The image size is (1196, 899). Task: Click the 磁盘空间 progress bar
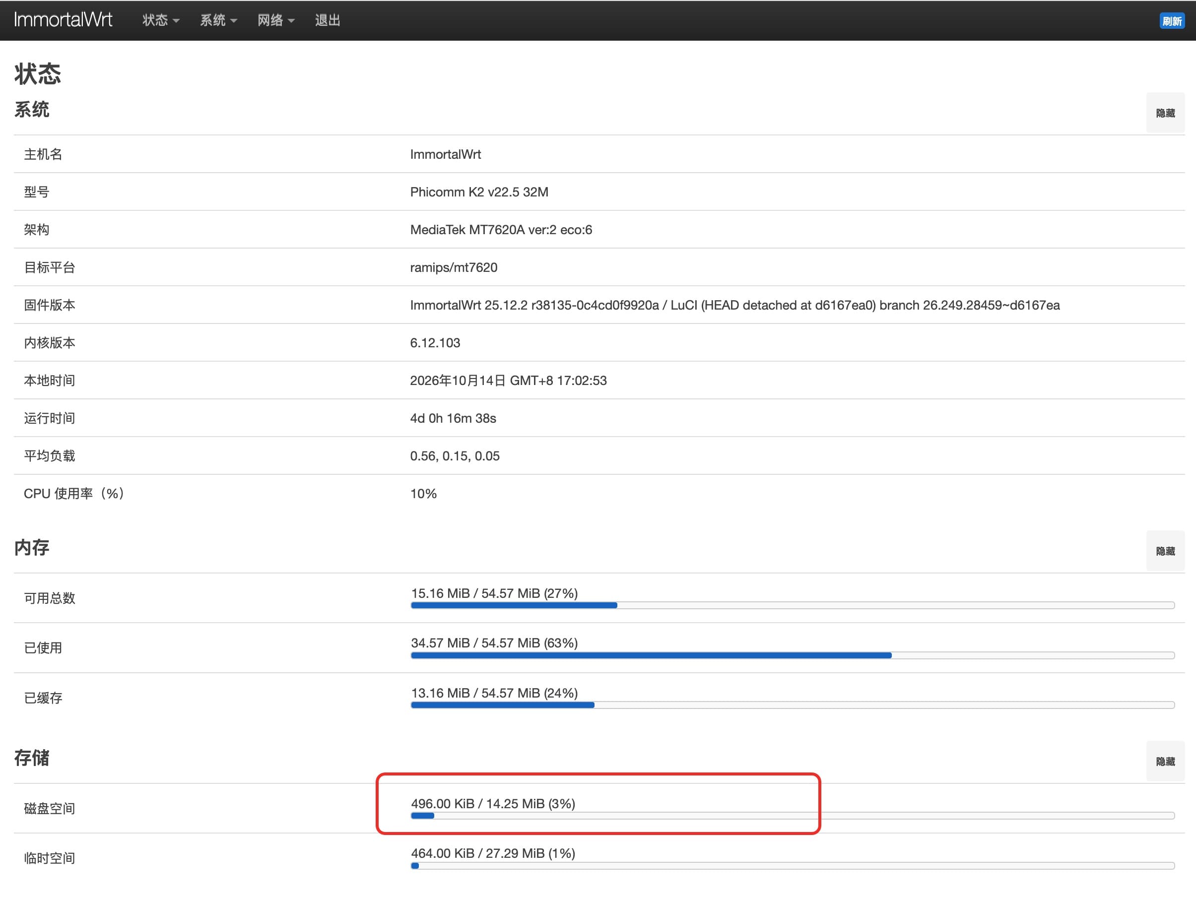793,816
